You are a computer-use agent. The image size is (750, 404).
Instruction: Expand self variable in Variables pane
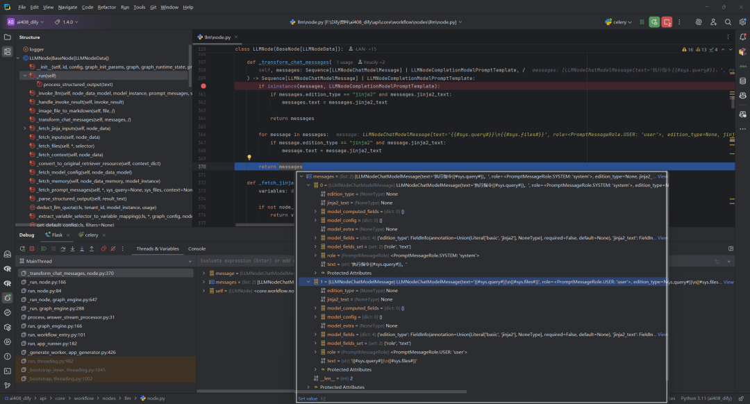[203, 291]
